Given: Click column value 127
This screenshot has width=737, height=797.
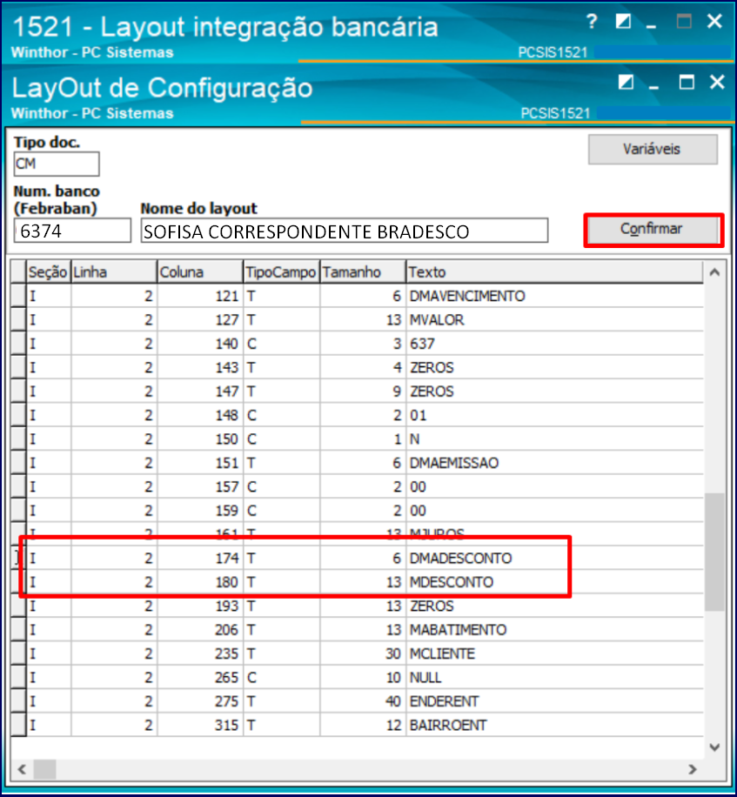Looking at the screenshot, I should [x=200, y=319].
